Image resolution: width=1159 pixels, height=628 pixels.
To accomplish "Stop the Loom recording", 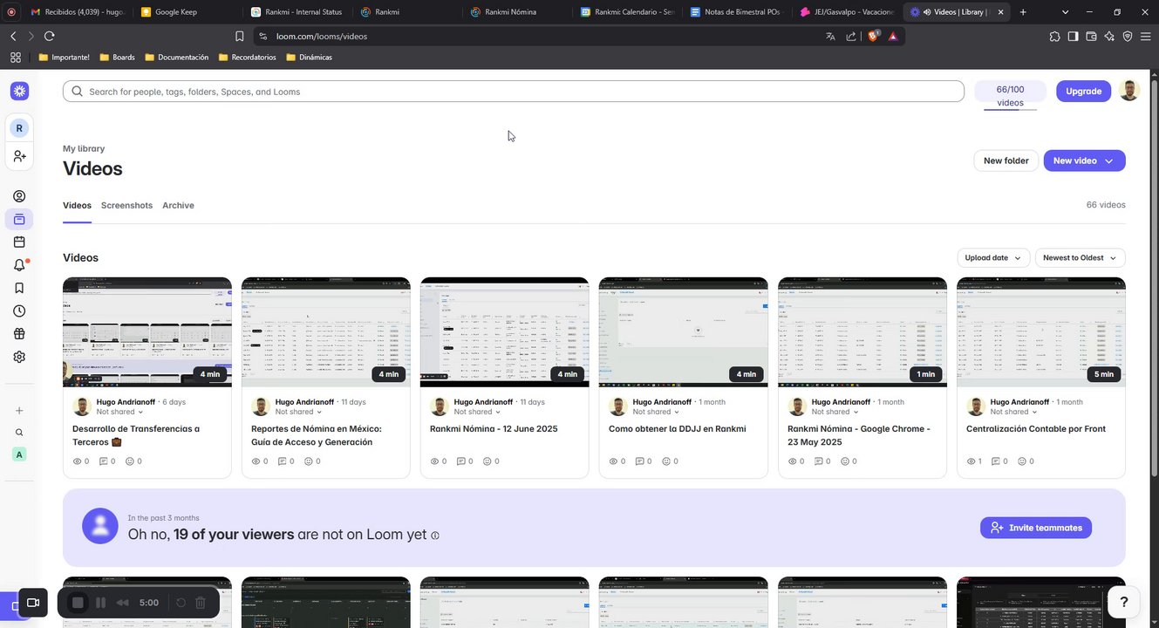I will coord(78,603).
